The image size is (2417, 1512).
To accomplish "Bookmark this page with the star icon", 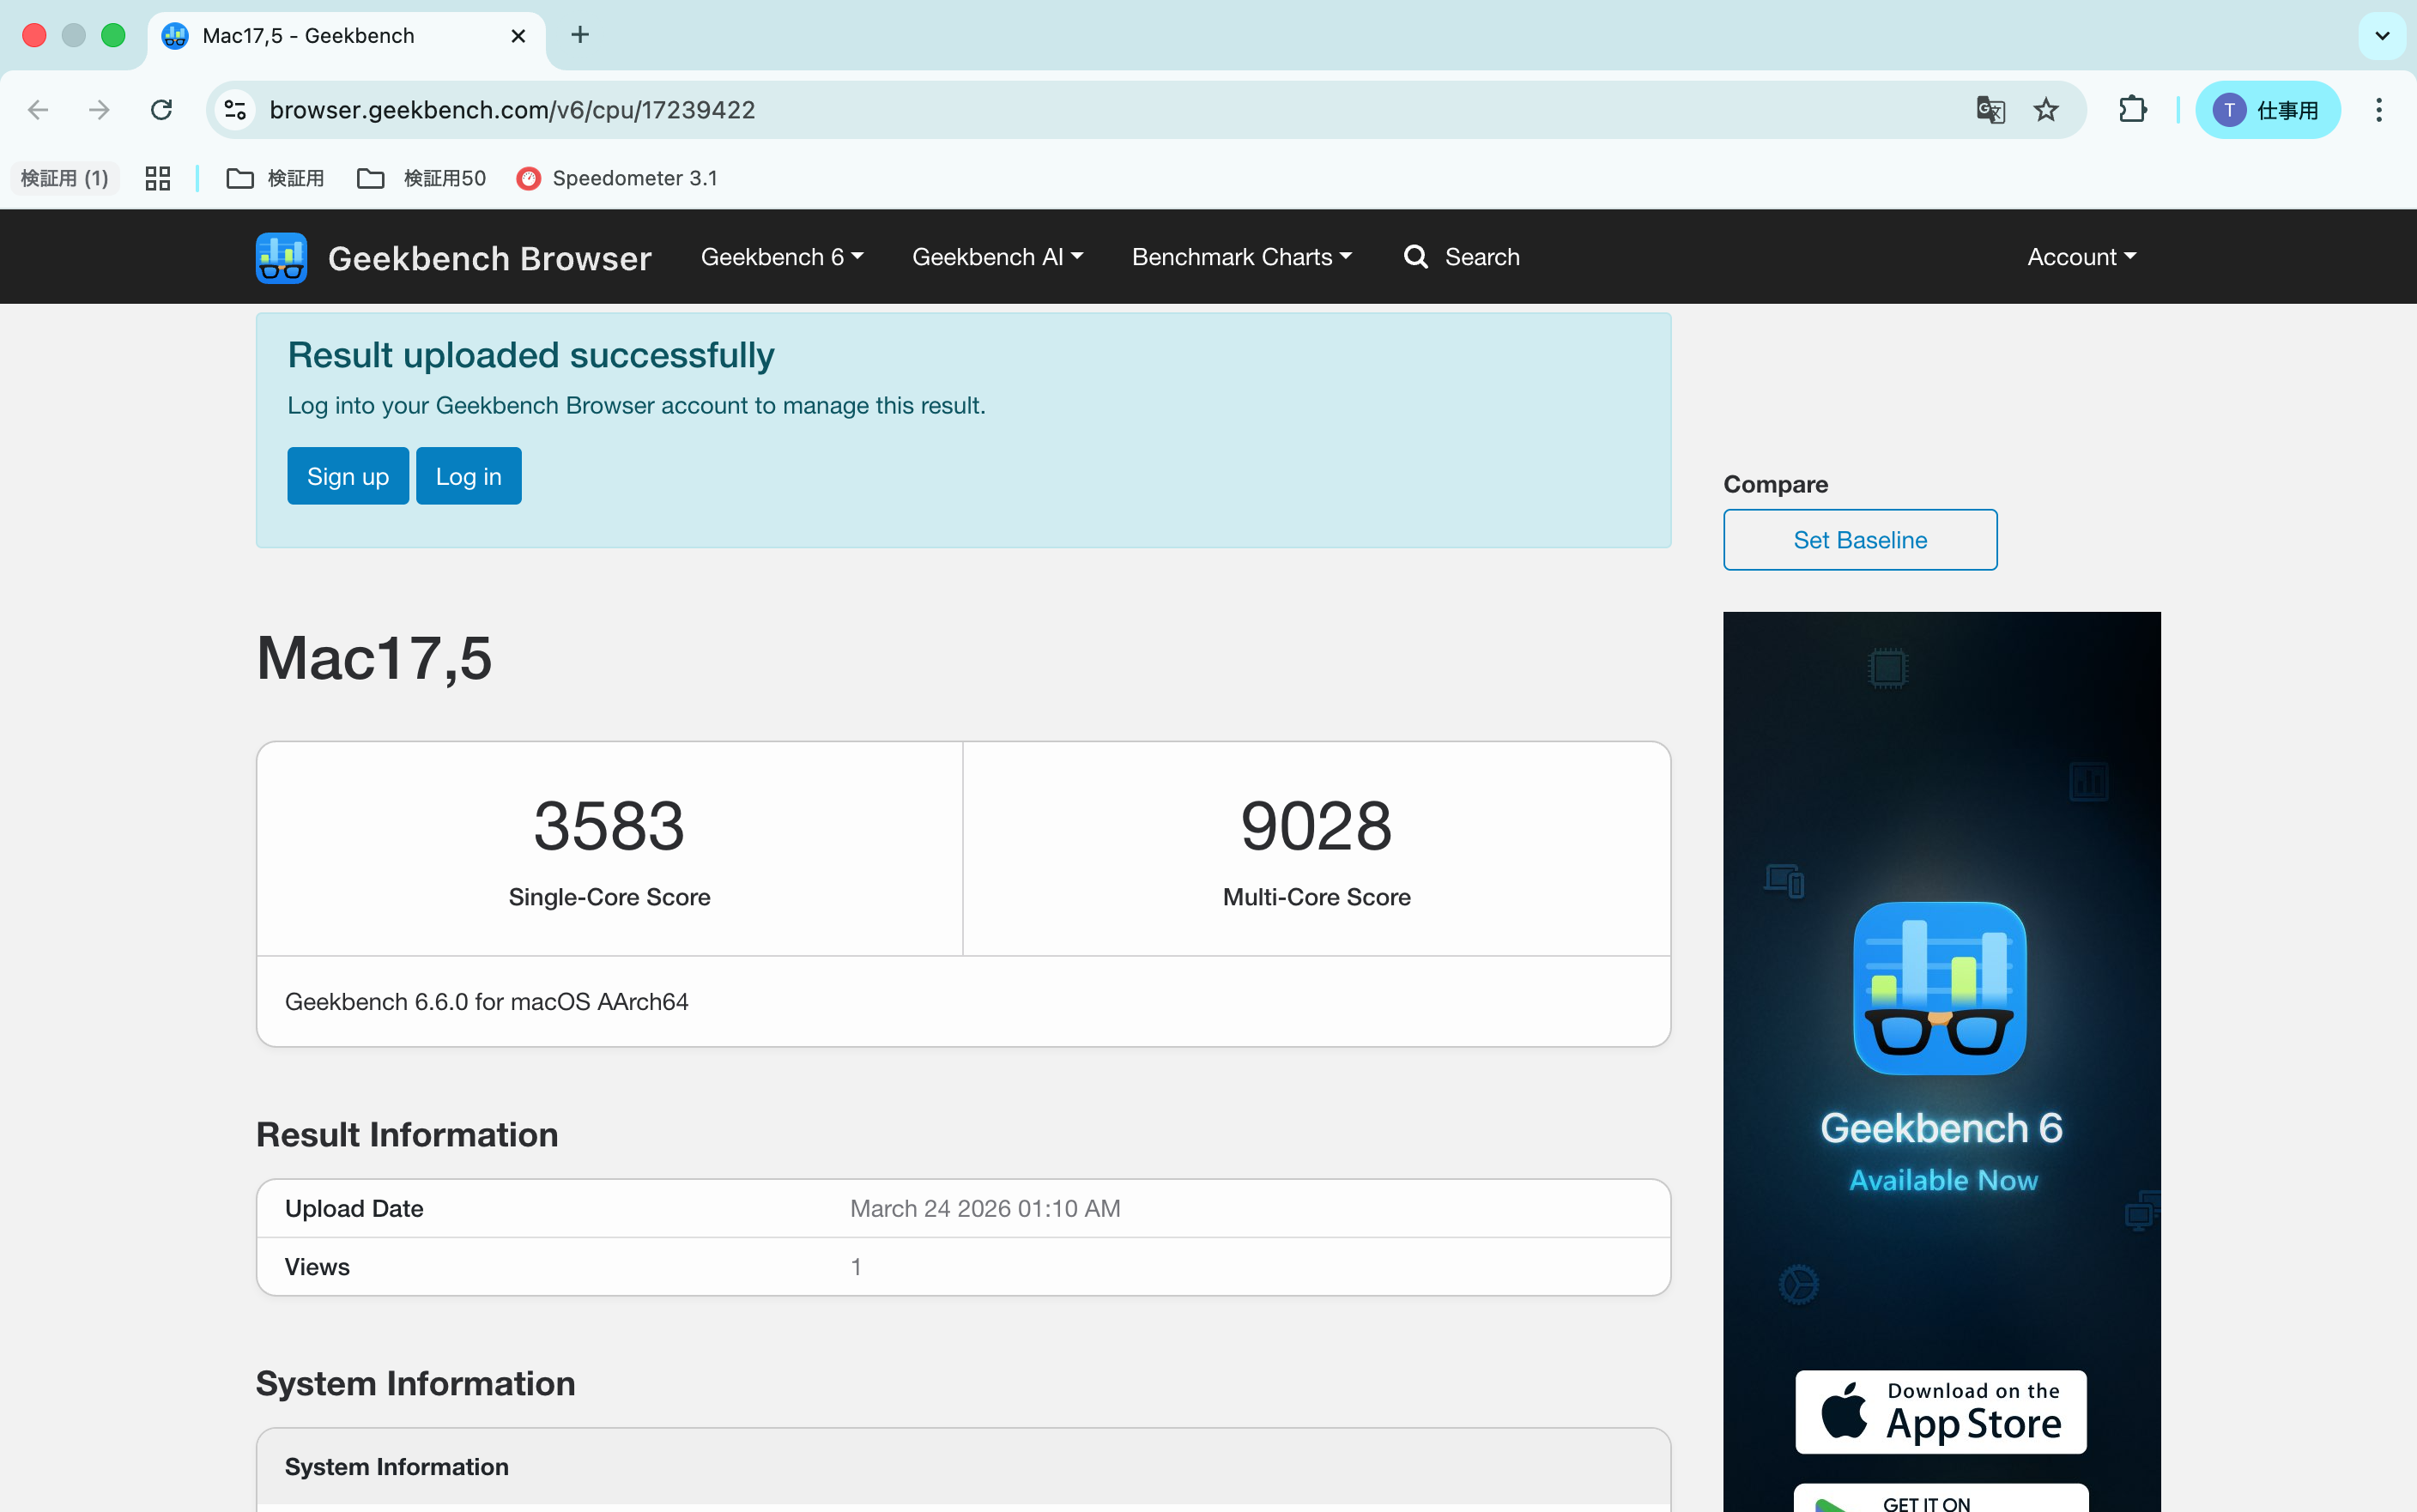I will pyautogui.click(x=2045, y=110).
